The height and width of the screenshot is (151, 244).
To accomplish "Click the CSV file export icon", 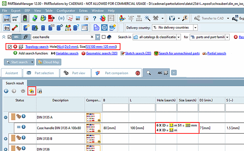I will (96, 28).
